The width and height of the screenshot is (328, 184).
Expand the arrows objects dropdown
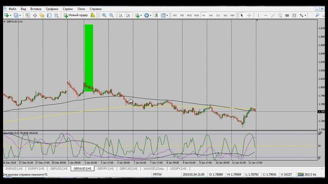tap(305, 15)
